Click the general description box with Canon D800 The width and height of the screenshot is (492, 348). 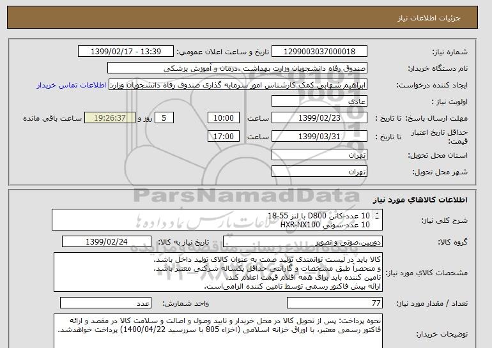217,220
